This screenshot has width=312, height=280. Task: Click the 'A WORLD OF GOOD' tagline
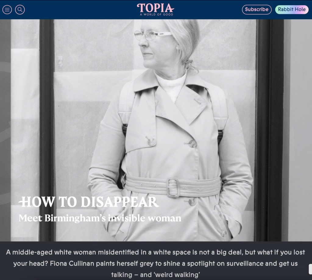click(156, 15)
